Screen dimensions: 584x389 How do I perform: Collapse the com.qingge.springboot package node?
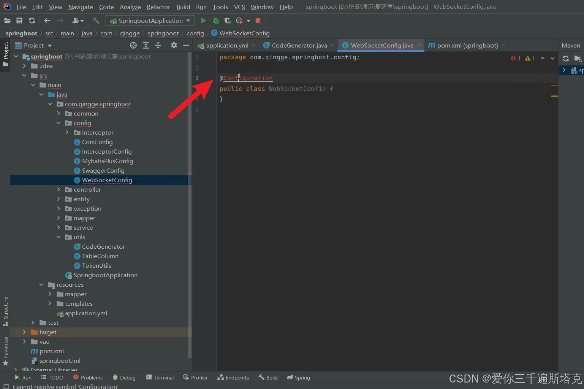[x=50, y=104]
